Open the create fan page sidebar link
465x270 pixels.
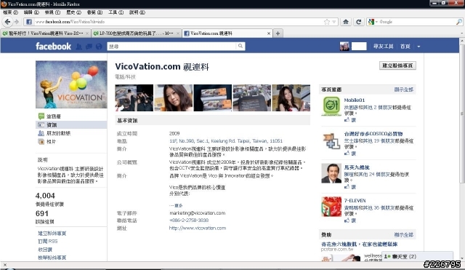click(52, 233)
